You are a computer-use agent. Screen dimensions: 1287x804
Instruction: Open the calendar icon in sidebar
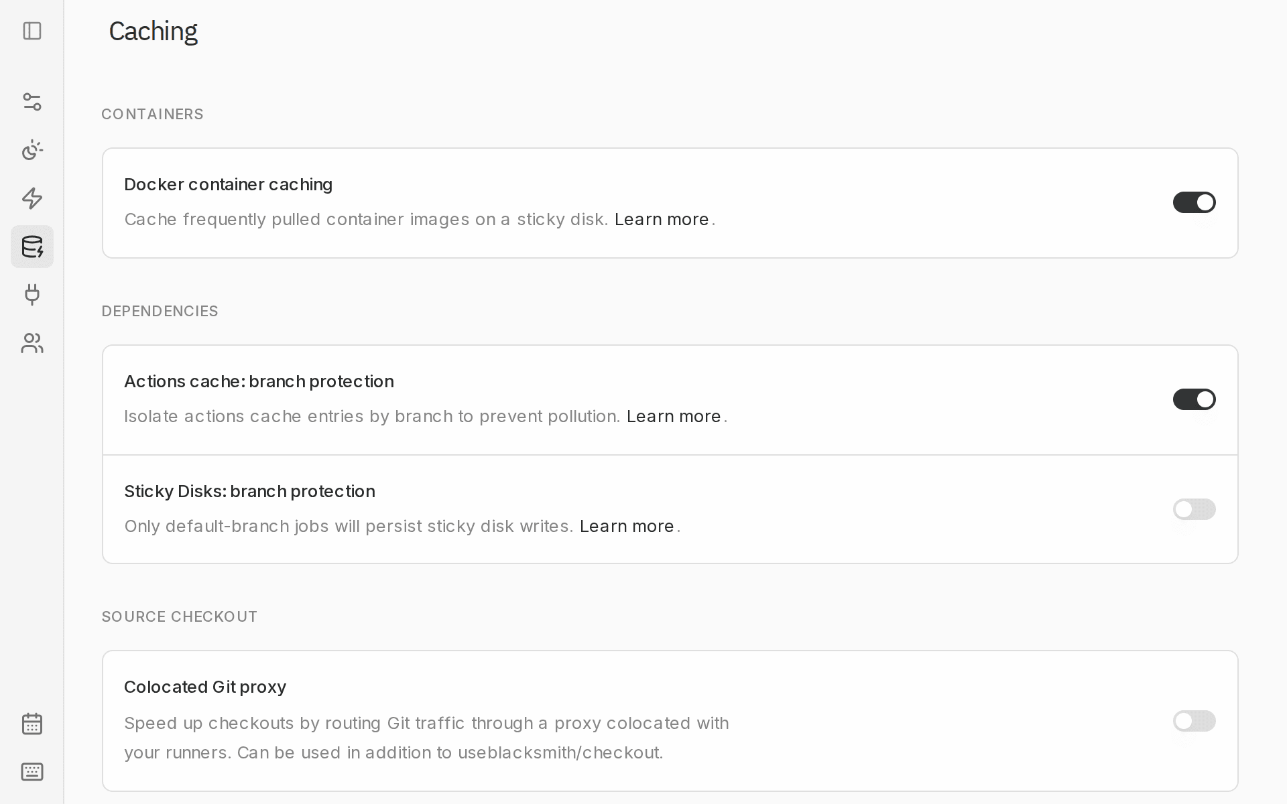tap(32, 724)
